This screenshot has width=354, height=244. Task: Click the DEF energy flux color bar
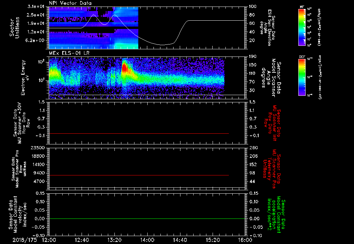tap(302, 77)
